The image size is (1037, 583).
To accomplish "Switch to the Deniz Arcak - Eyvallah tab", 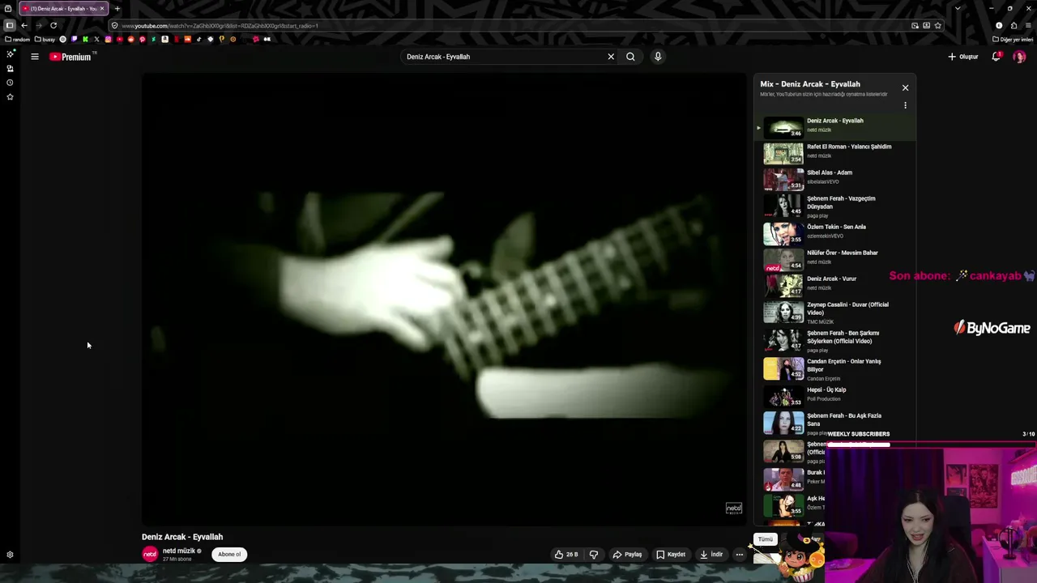I will (63, 8).
